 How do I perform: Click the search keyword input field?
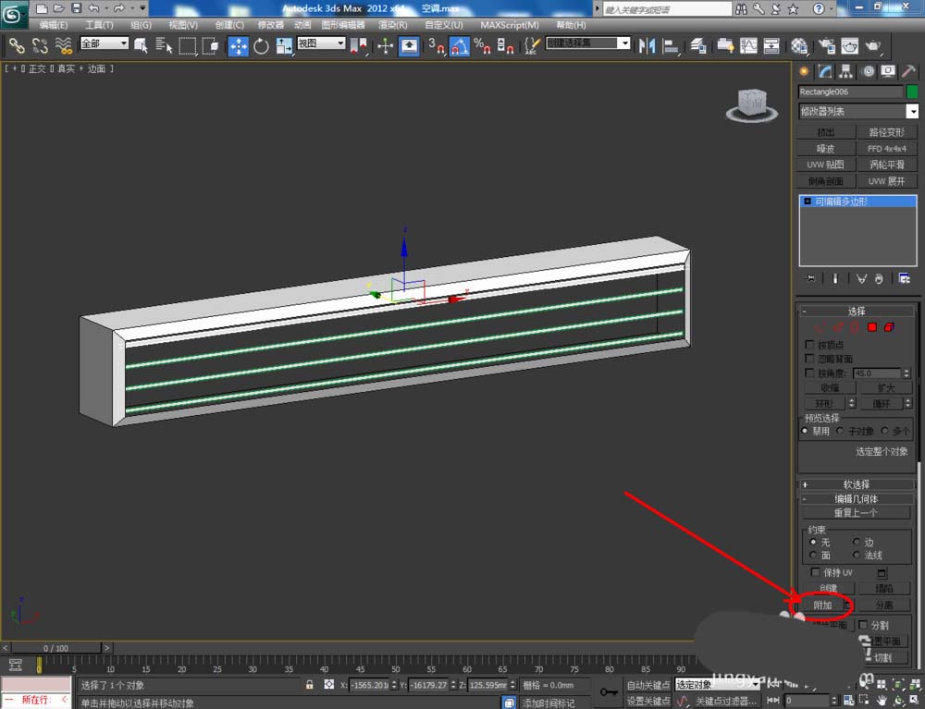(x=667, y=9)
